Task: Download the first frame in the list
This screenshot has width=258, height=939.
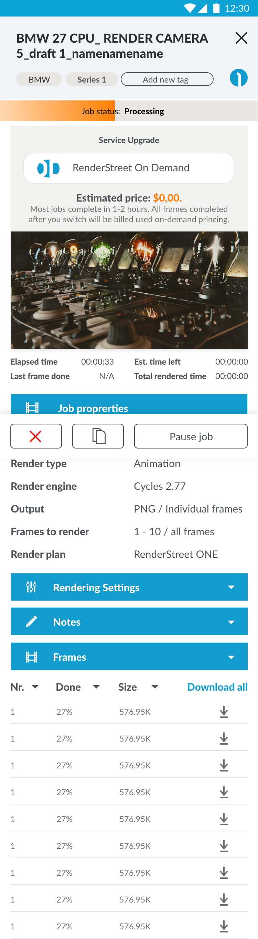Action: click(x=224, y=712)
